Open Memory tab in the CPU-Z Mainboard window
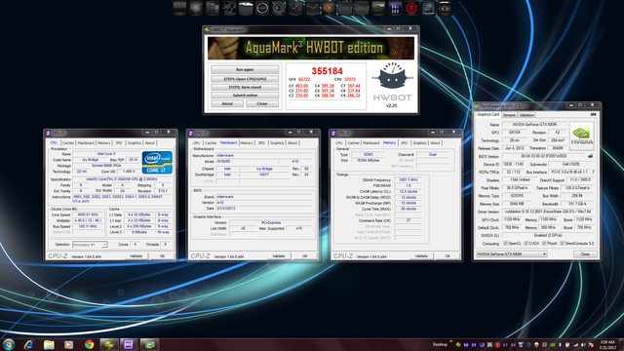 pyautogui.click(x=247, y=143)
